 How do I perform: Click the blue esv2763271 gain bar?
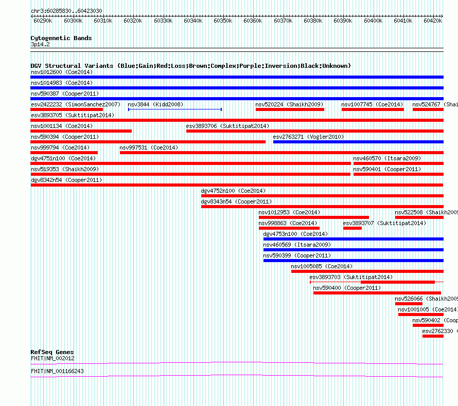point(358,142)
